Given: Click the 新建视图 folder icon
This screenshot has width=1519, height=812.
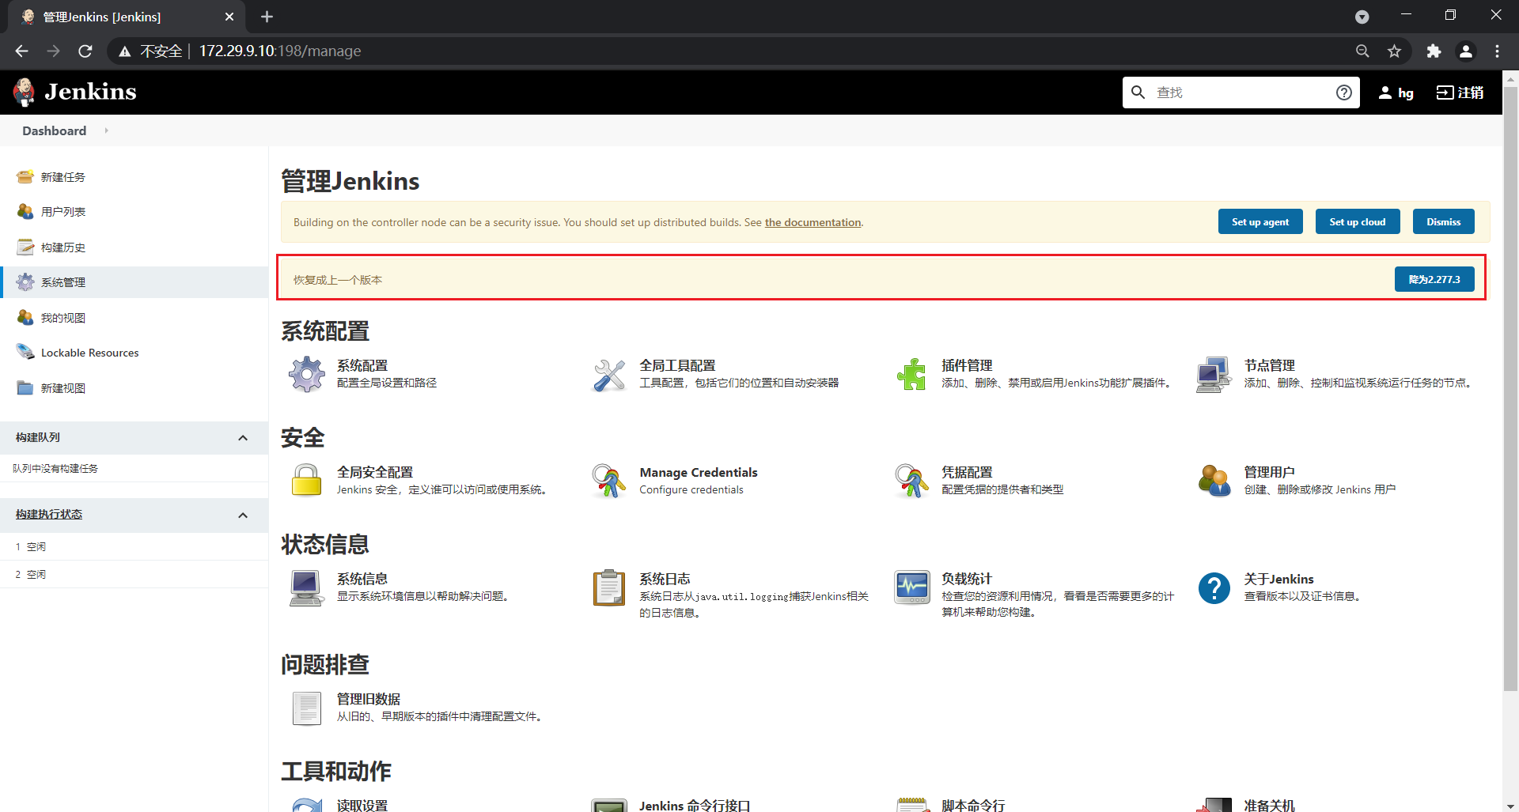Looking at the screenshot, I should (x=25, y=387).
